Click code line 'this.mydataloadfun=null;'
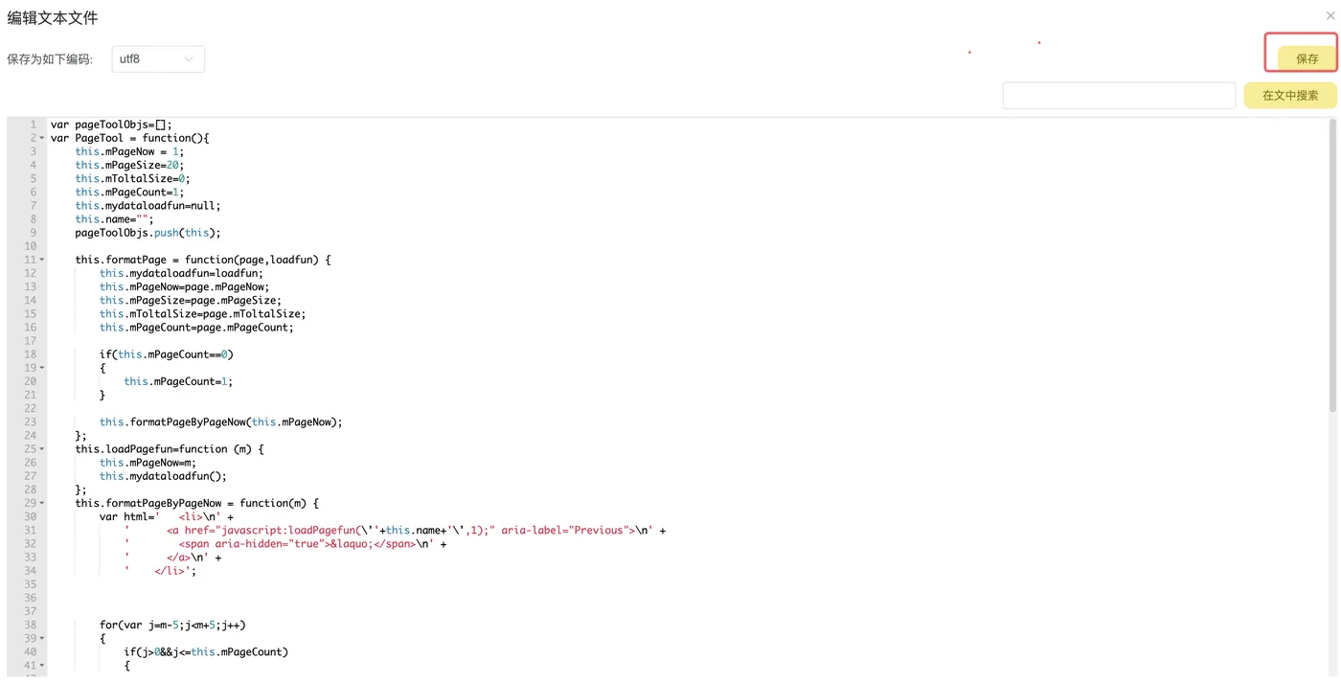This screenshot has width=1341, height=683. [148, 205]
